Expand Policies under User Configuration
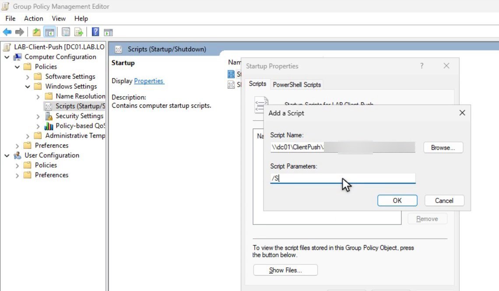499x291 pixels. [18, 166]
